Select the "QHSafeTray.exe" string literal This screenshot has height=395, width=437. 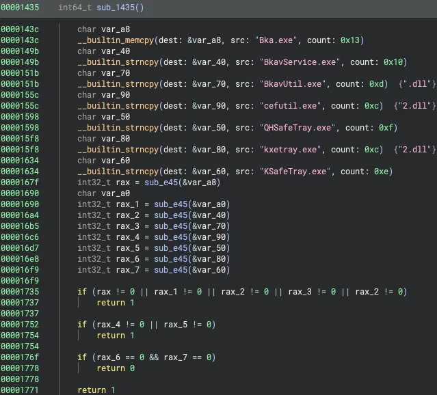[x=297, y=128]
